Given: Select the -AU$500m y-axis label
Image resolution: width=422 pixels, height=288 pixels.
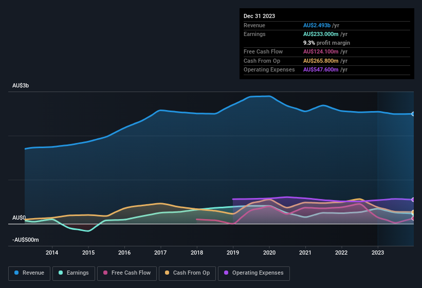Looking at the screenshot, I should tap(26, 240).
